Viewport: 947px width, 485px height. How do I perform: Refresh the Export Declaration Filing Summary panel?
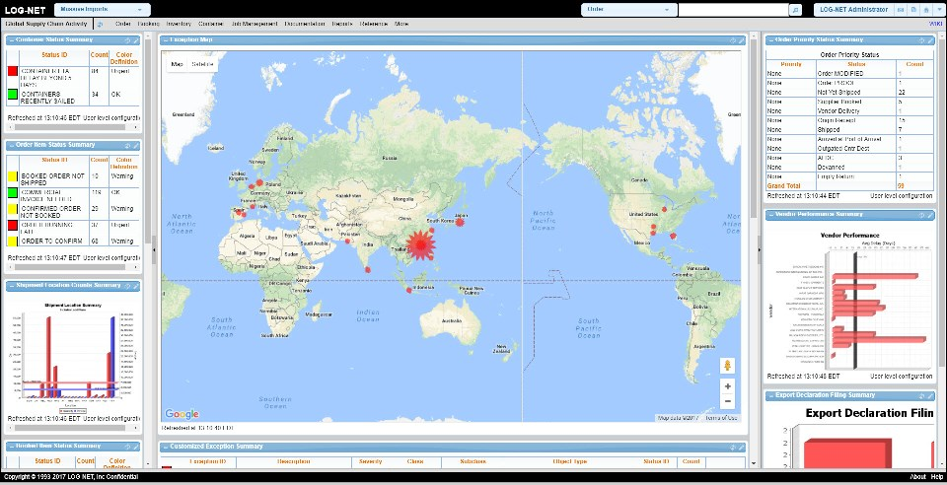tap(922, 395)
